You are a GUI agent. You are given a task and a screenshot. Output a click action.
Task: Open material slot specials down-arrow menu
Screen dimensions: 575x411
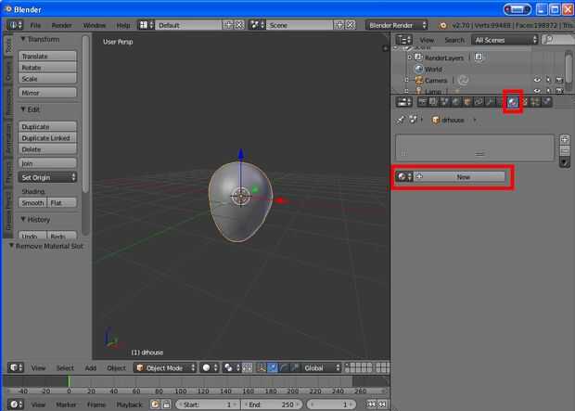pyautogui.click(x=565, y=161)
